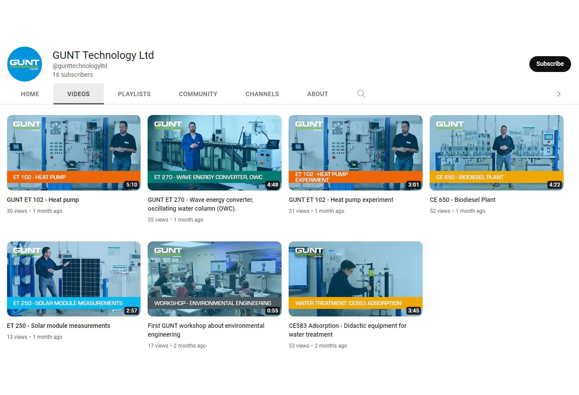Screen dimensions: 579x395
Task: Click the channel name 'GUNT Technology Ltd'
Action: coord(103,55)
